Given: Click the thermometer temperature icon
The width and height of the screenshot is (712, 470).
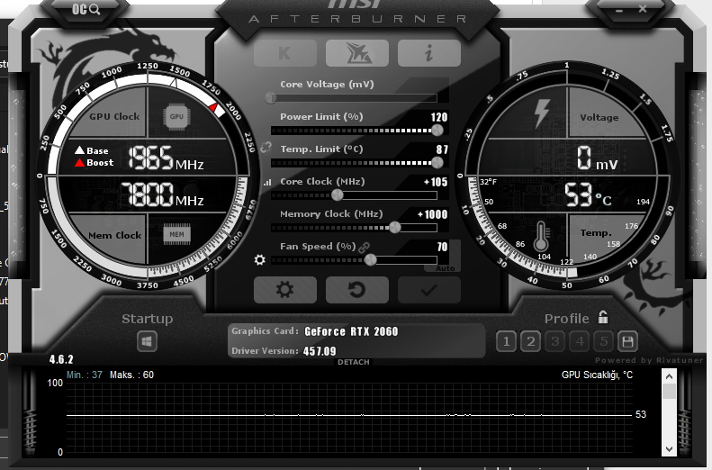Looking at the screenshot, I should (541, 237).
